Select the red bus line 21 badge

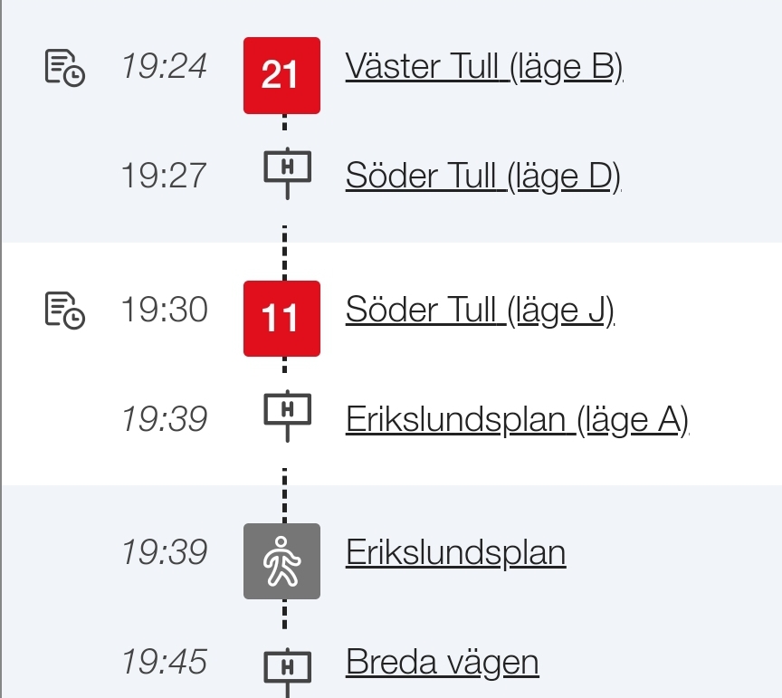click(x=281, y=75)
